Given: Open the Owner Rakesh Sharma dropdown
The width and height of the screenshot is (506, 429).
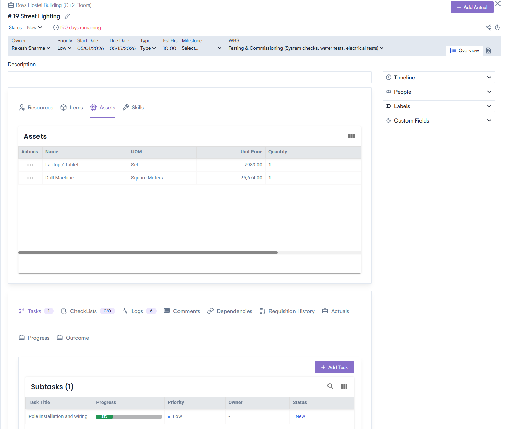Looking at the screenshot, I should coord(31,48).
